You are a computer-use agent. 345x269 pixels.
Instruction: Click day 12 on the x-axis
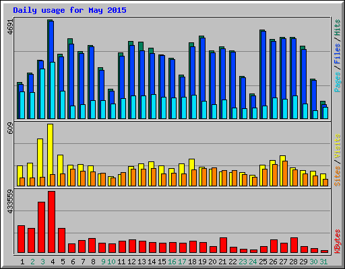[x=131, y=262]
